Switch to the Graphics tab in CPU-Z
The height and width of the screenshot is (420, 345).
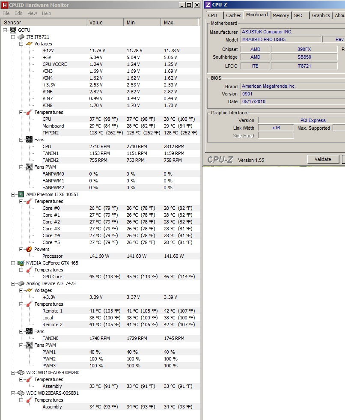click(x=321, y=15)
